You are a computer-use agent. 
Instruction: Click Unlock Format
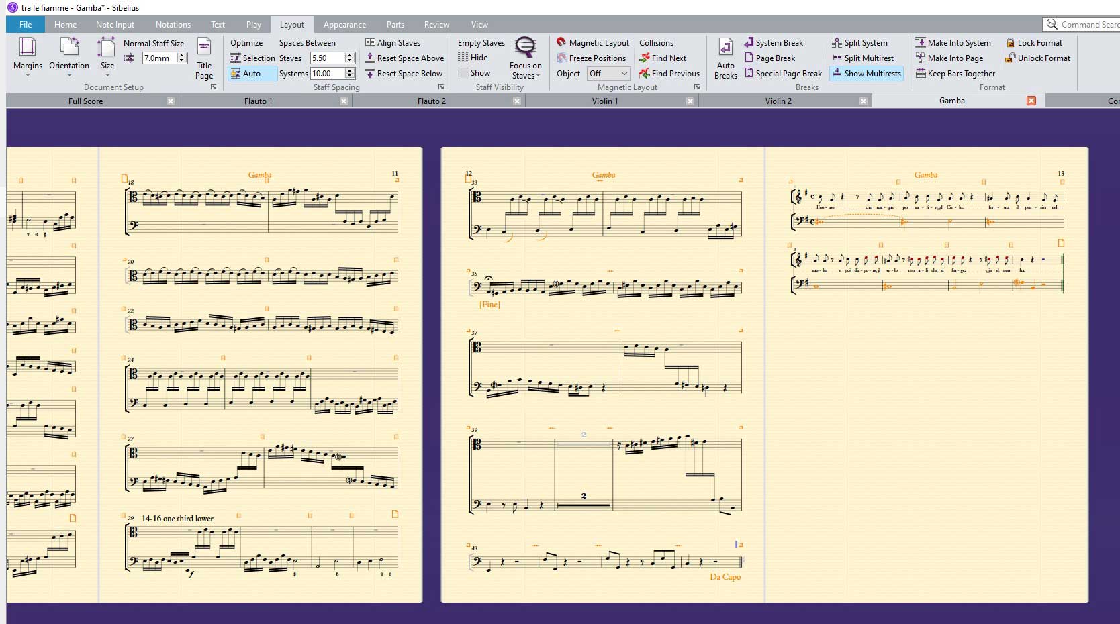click(x=1038, y=58)
